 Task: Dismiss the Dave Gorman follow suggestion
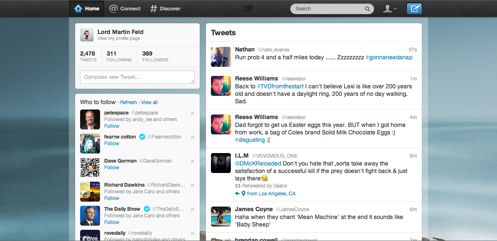(192, 161)
